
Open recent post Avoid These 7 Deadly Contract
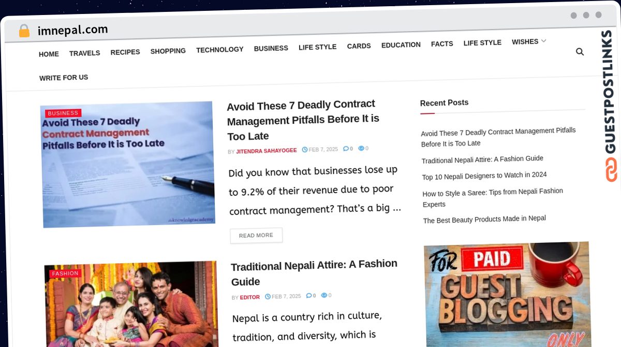pos(498,137)
